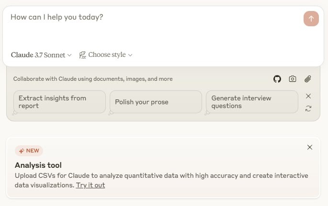The width and height of the screenshot is (328, 206).
Task: Refresh the suggested prompts list
Action: click(308, 108)
